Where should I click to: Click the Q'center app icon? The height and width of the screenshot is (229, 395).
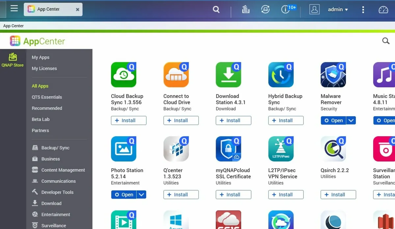coord(176,149)
